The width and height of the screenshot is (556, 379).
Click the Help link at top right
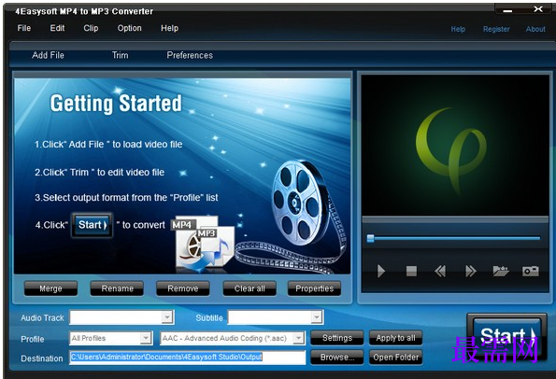point(458,29)
